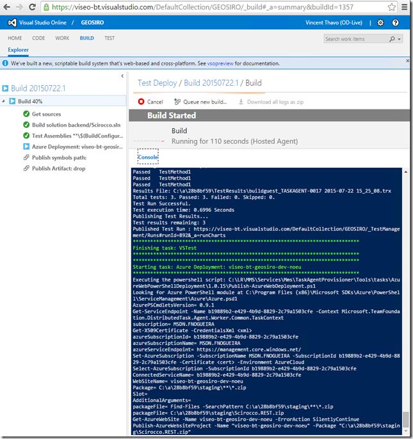Click the green check beside Get sources
This screenshot has height=439, width=413.
(x=26, y=114)
